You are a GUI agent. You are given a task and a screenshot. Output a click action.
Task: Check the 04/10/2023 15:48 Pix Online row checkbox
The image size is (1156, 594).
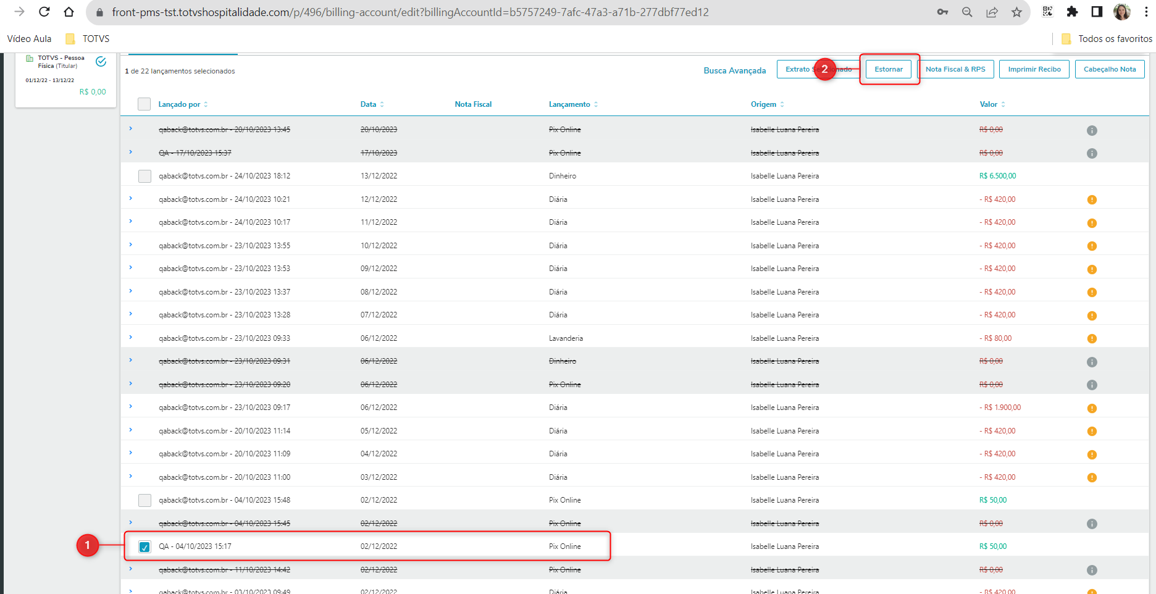pyautogui.click(x=144, y=500)
